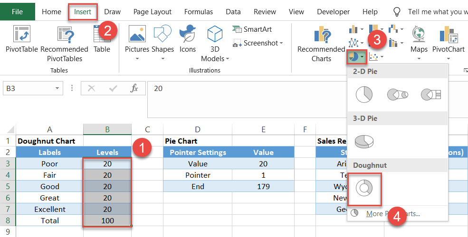Open the line chart dropdown arrow

tap(362, 43)
